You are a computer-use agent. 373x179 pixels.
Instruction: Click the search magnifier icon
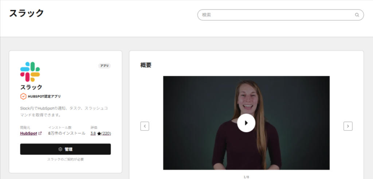coord(357,15)
